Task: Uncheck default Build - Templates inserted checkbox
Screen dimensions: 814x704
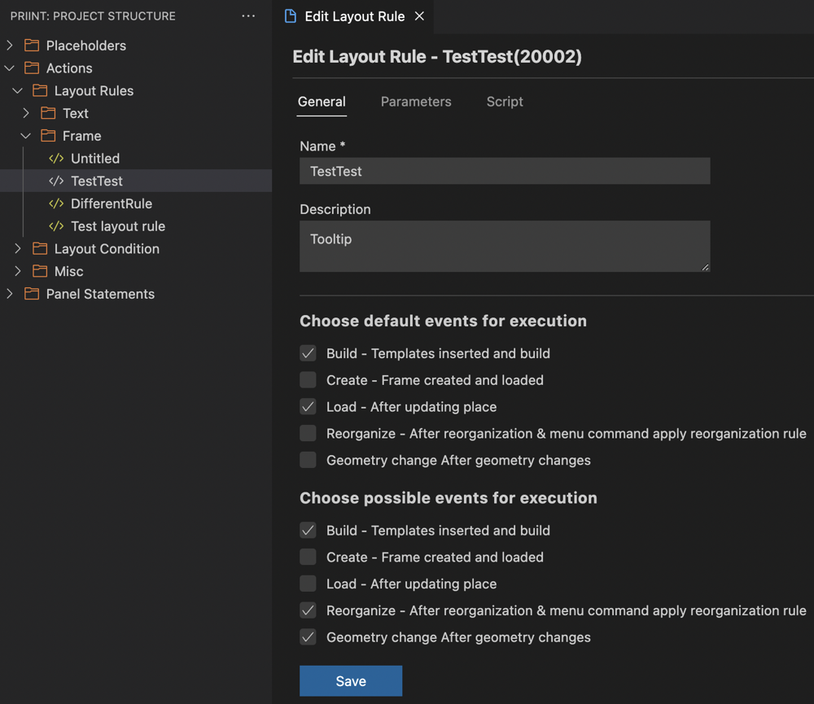Action: coord(308,353)
